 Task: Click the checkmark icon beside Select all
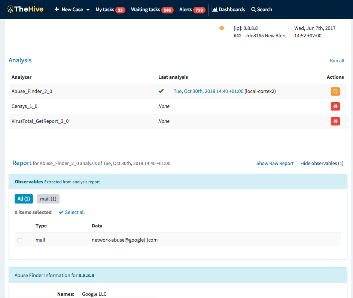coord(61,212)
